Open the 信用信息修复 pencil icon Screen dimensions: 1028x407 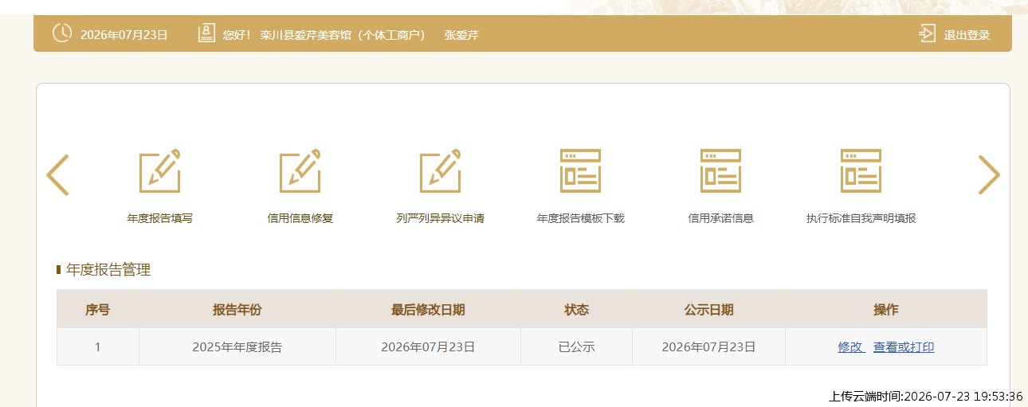(300, 170)
